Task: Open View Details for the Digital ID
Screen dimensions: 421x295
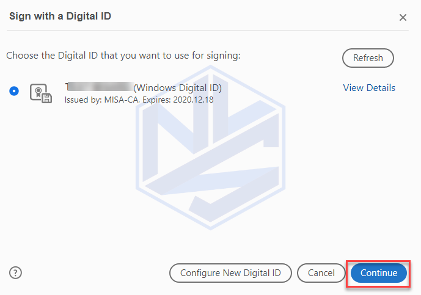Action: 369,88
